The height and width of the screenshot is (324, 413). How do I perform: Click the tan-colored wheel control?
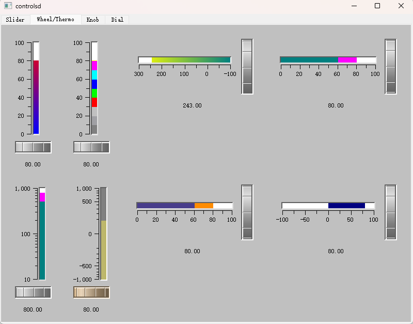(x=91, y=292)
